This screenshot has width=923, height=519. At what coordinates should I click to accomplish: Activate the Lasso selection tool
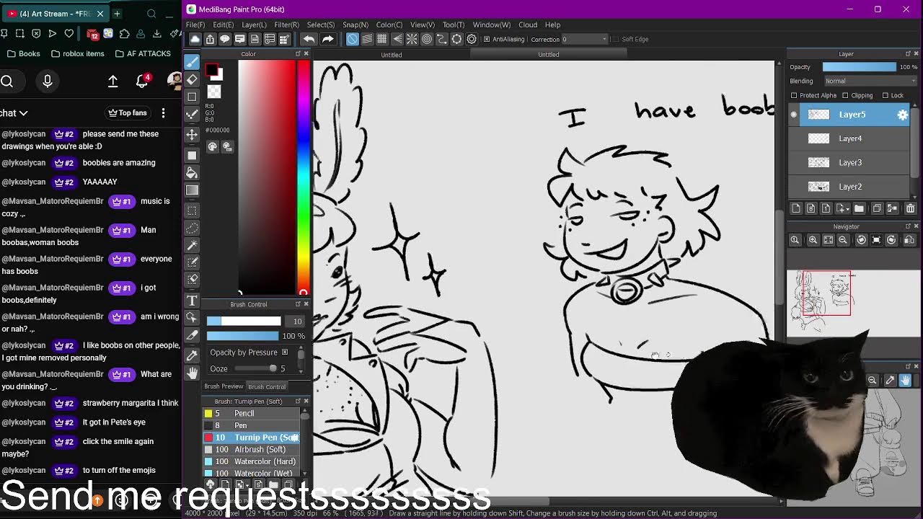coord(192,228)
